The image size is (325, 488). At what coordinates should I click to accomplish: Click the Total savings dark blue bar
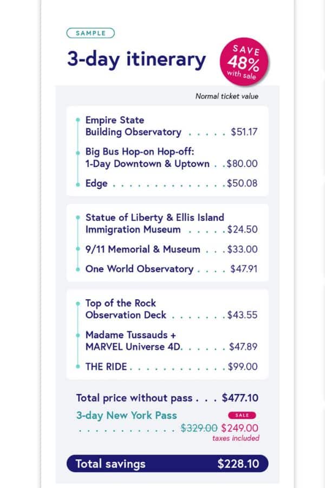click(167, 464)
